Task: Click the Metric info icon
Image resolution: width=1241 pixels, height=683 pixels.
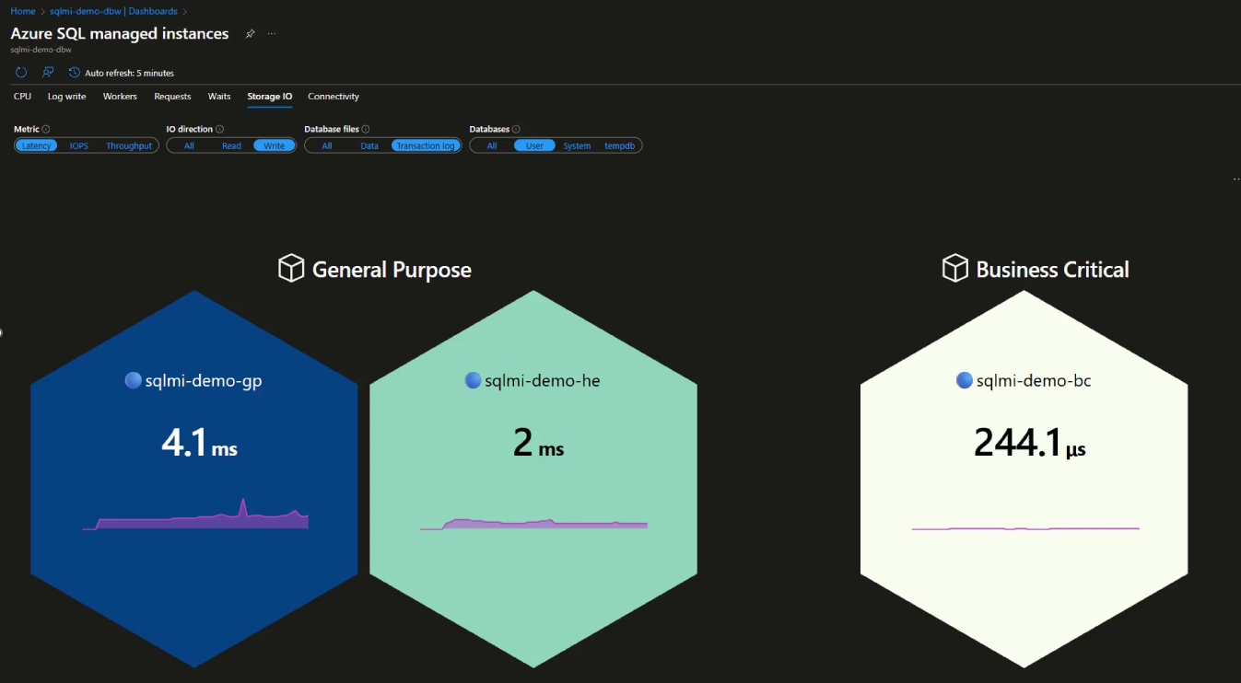Action: (x=46, y=130)
